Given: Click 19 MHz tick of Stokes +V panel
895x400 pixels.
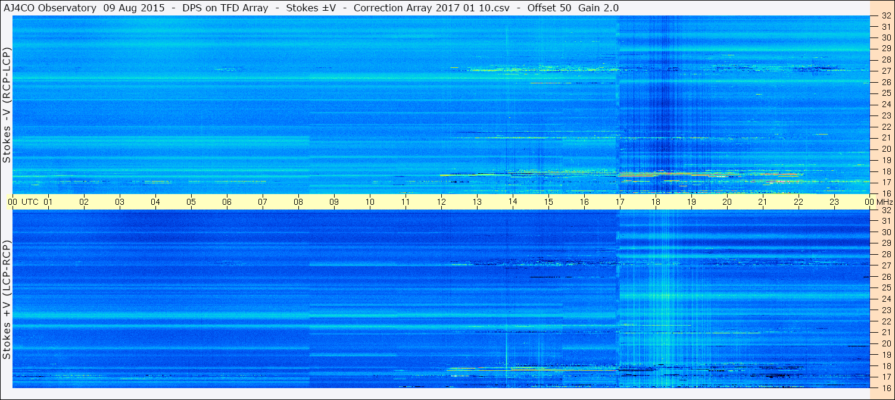Looking at the screenshot, I should pos(885,354).
